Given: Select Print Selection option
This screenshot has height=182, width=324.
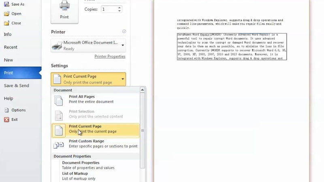Looking at the screenshot, I should tap(96, 114).
